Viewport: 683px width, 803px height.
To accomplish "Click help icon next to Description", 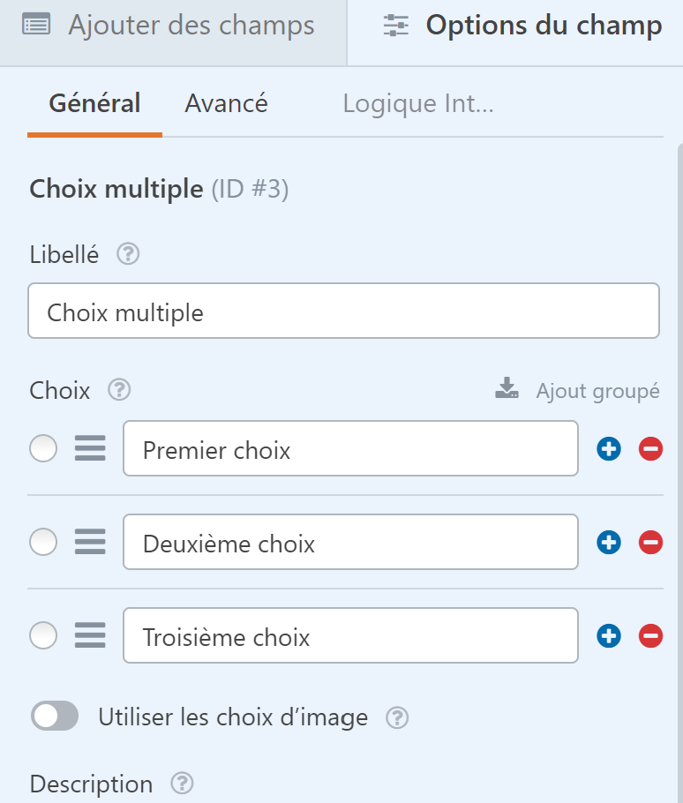I will [x=183, y=784].
